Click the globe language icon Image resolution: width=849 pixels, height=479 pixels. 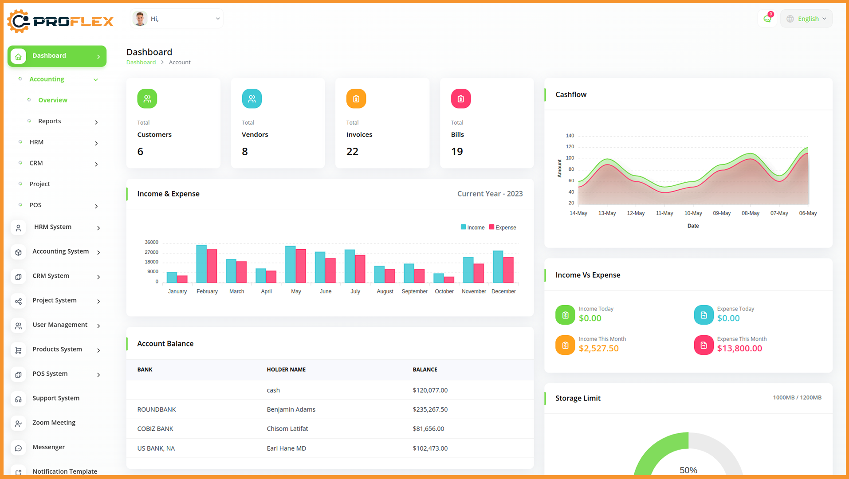[790, 19]
